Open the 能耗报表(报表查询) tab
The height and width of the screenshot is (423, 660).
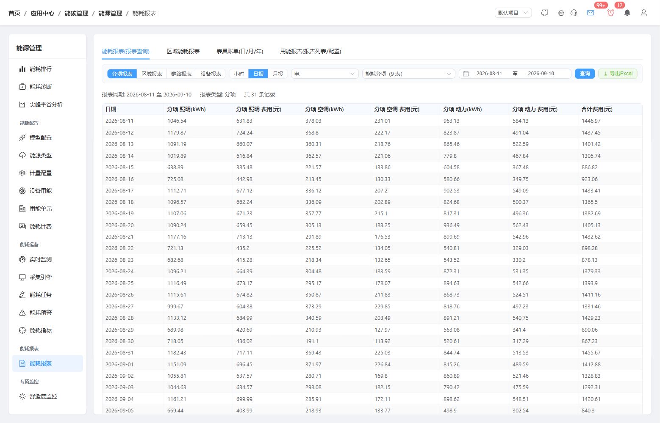click(x=126, y=51)
